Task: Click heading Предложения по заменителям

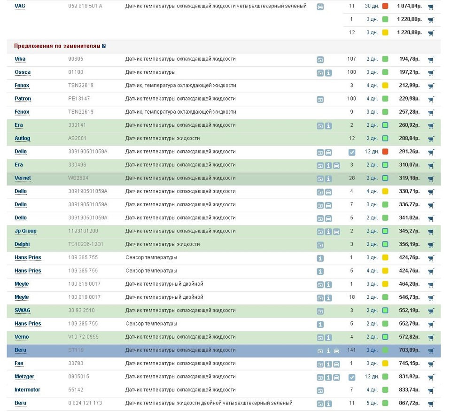Action: 57,46
